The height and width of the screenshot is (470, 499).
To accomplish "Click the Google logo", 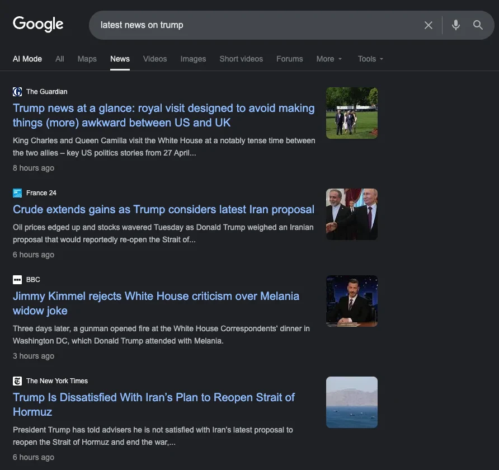I will tap(38, 24).
